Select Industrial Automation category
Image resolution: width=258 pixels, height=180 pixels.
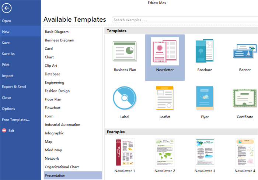click(62, 125)
